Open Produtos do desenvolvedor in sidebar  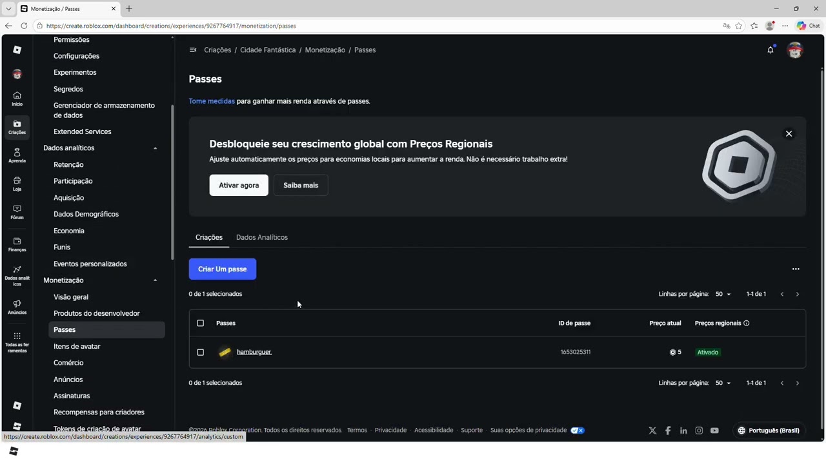(x=97, y=313)
